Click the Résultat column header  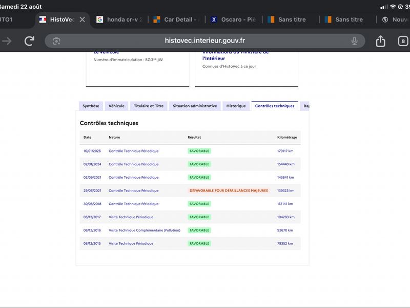pos(194,137)
